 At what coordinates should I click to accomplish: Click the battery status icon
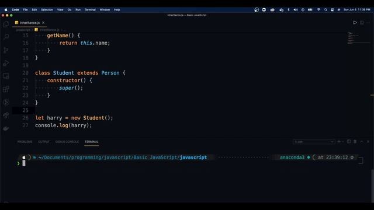click(310, 10)
